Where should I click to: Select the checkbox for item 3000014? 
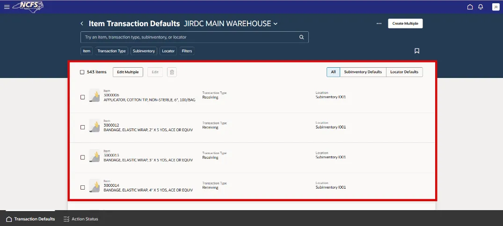pos(83,187)
